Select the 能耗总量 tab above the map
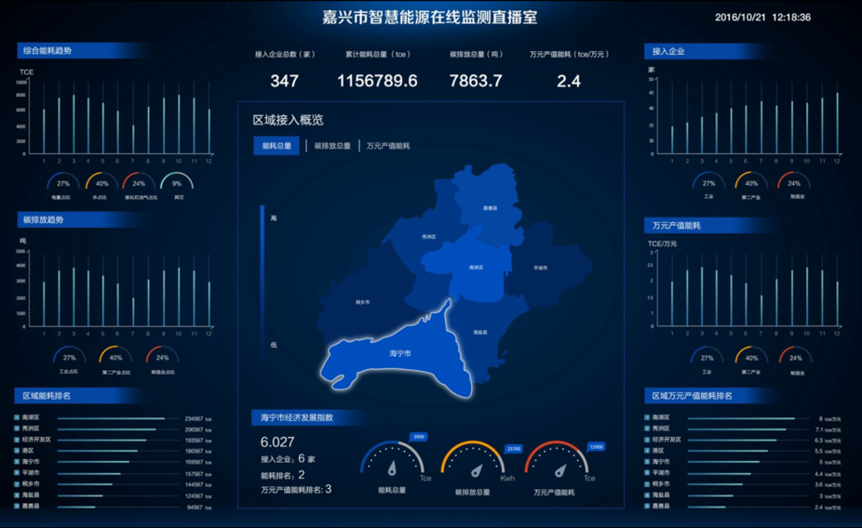The width and height of the screenshot is (862, 528). point(276,146)
